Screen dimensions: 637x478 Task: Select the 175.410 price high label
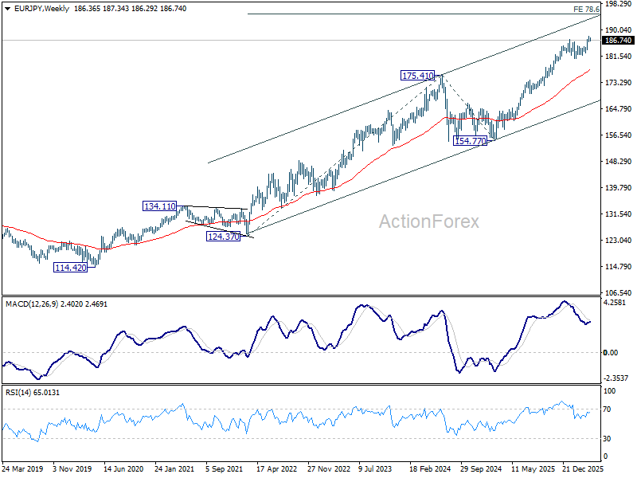(x=418, y=76)
